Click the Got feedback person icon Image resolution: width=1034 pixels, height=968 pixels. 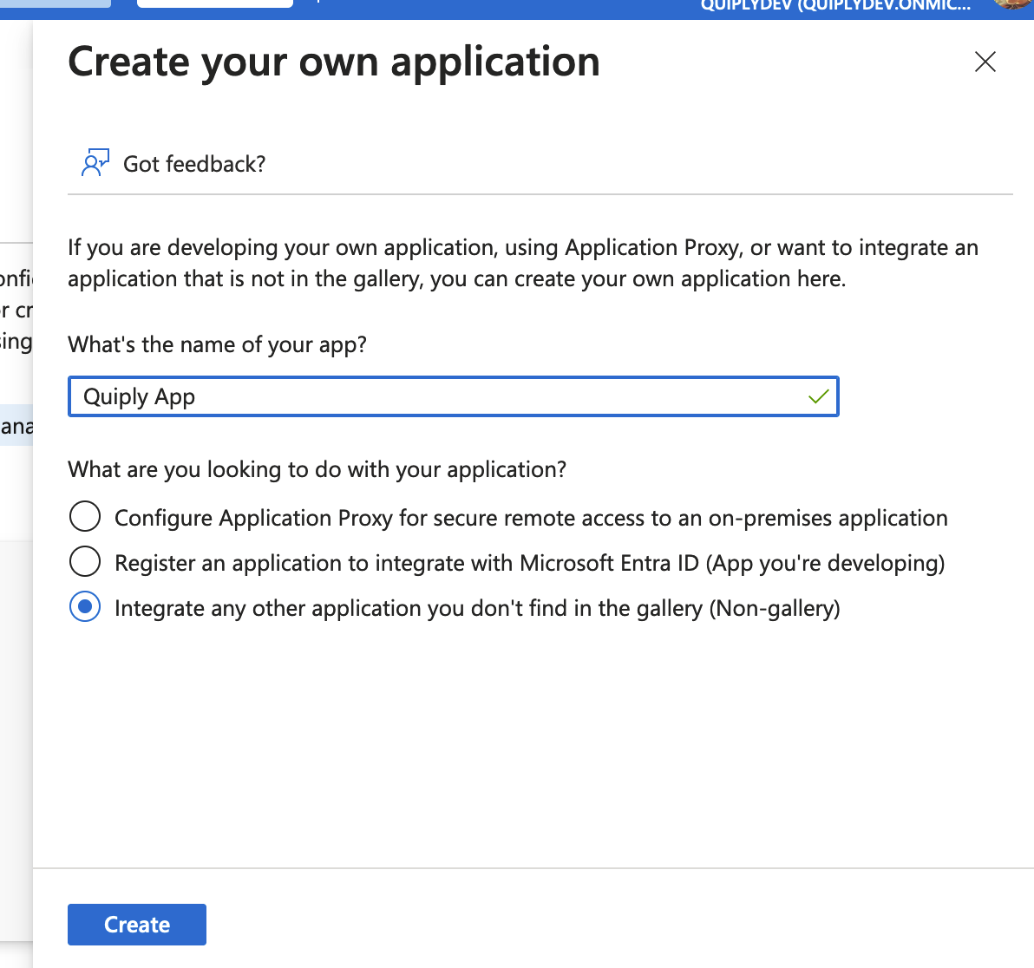pos(95,163)
